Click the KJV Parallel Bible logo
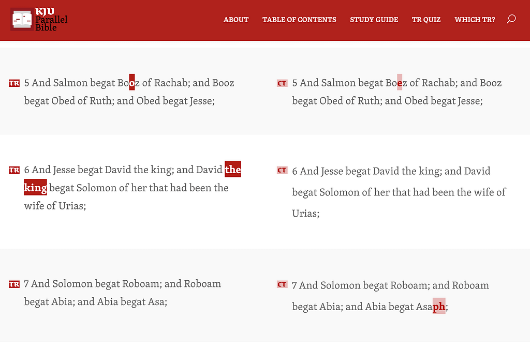The image size is (530, 349). coord(39,20)
